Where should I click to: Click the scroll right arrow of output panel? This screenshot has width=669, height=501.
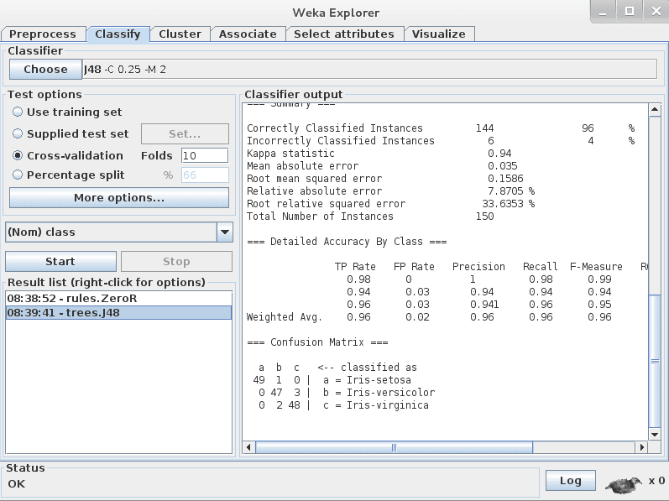tap(641, 447)
